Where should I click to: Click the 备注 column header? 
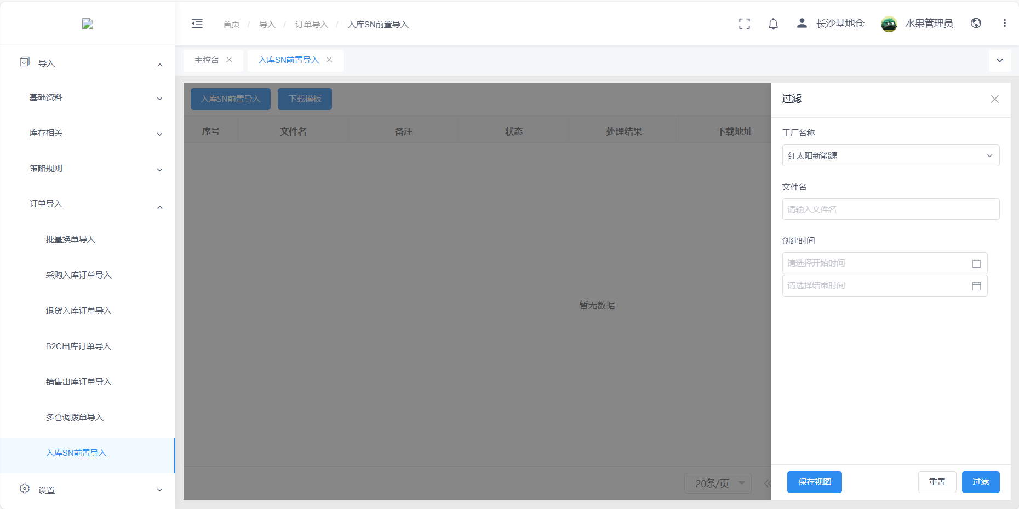click(404, 131)
